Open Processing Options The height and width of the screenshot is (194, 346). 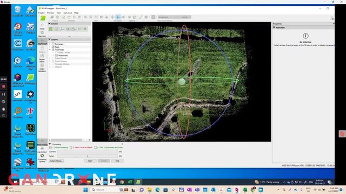coord(42,158)
